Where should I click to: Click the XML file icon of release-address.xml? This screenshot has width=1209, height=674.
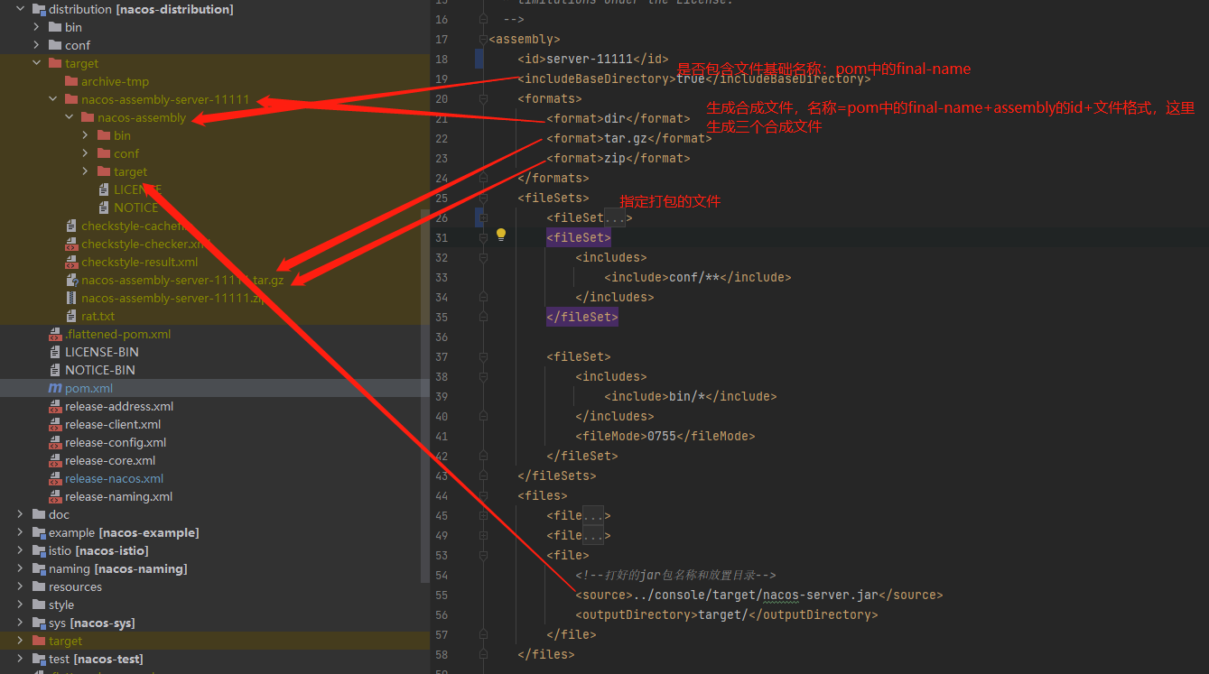coord(55,406)
